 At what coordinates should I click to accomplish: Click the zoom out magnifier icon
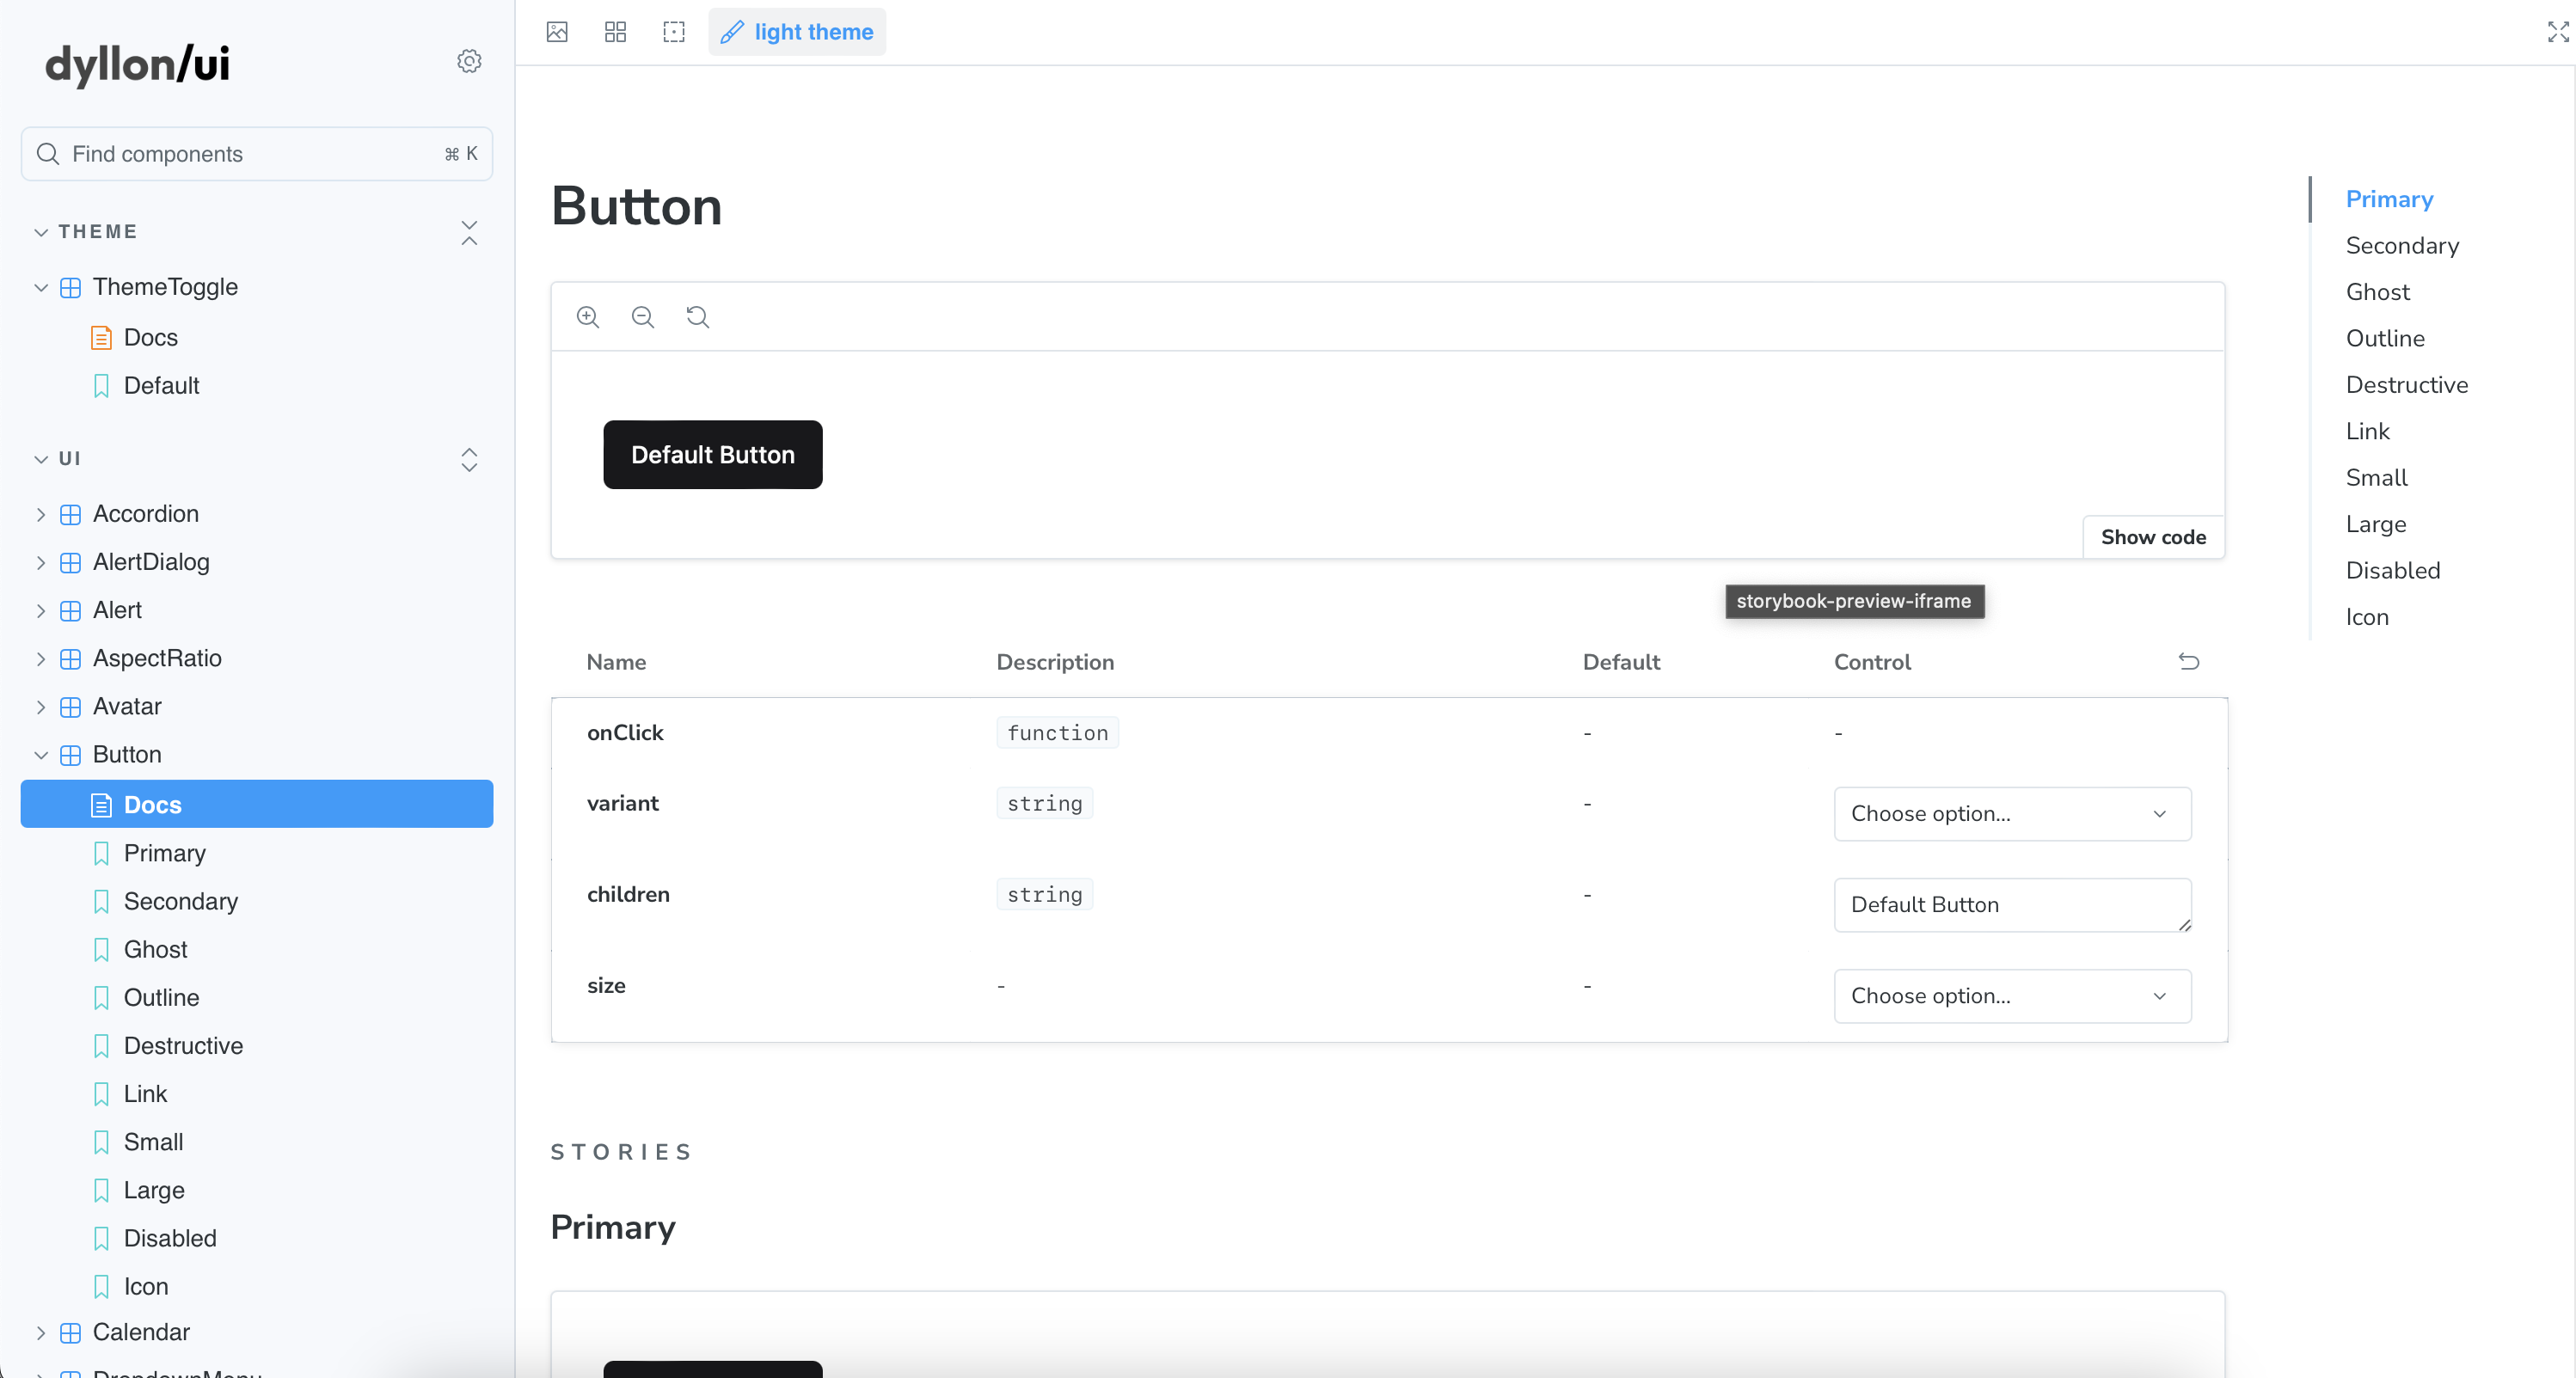pos(643,317)
